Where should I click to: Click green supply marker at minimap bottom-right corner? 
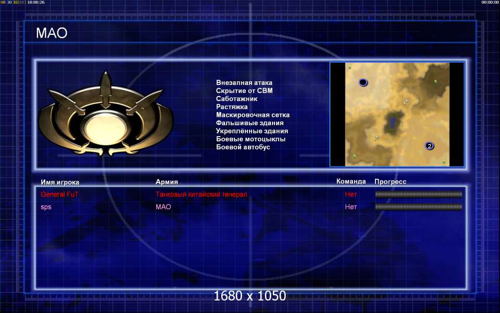pyautogui.click(x=444, y=162)
